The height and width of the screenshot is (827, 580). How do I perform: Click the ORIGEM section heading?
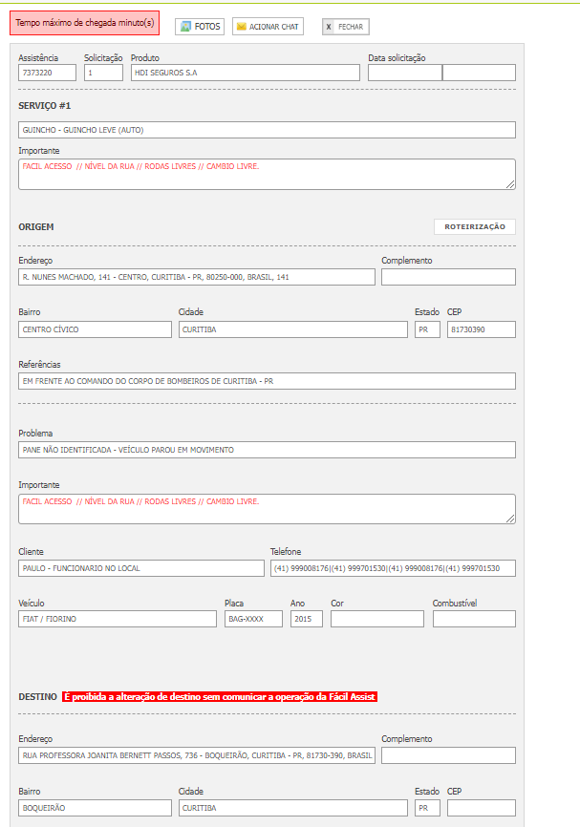(36, 226)
